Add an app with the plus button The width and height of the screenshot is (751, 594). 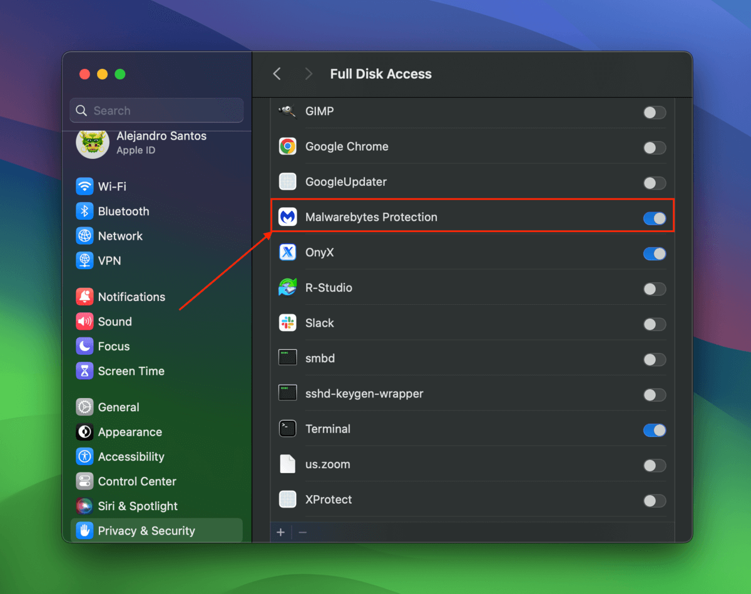(x=280, y=532)
